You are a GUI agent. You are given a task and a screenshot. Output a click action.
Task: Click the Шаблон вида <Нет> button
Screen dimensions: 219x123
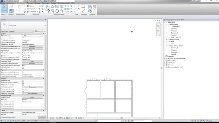[x=33, y=98]
